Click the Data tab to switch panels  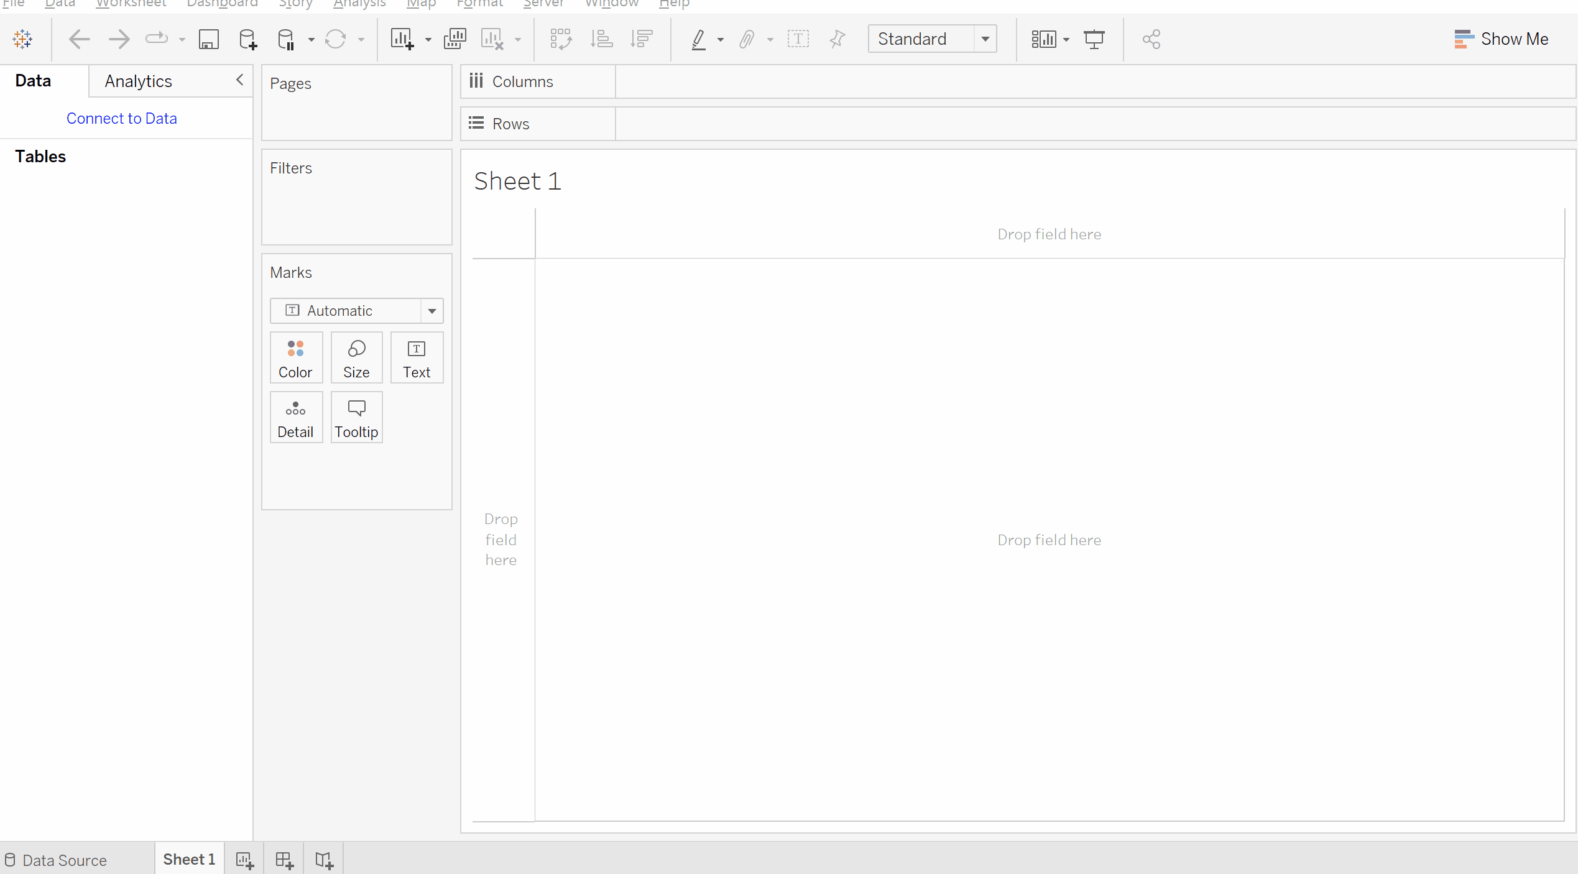[32, 81]
